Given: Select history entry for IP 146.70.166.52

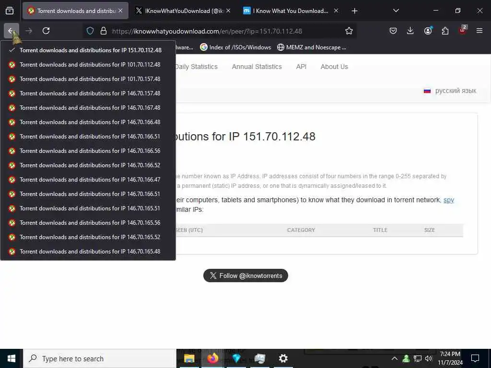Looking at the screenshot, I should point(88,165).
